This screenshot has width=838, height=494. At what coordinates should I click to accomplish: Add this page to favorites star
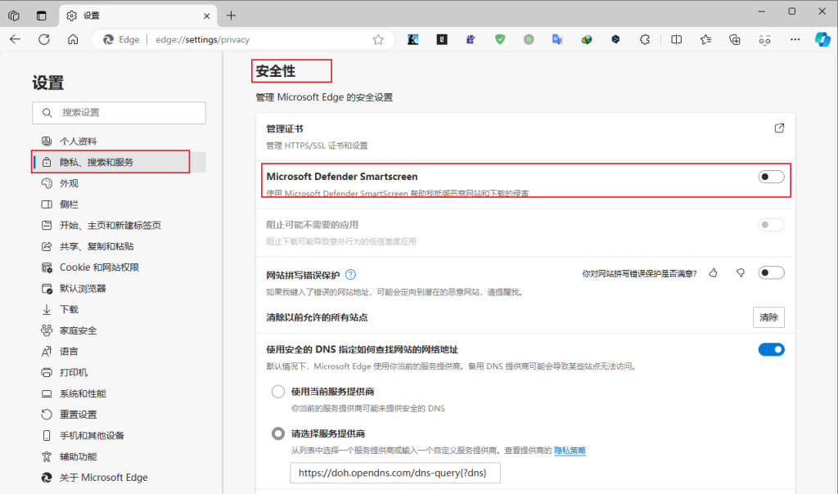(x=378, y=39)
